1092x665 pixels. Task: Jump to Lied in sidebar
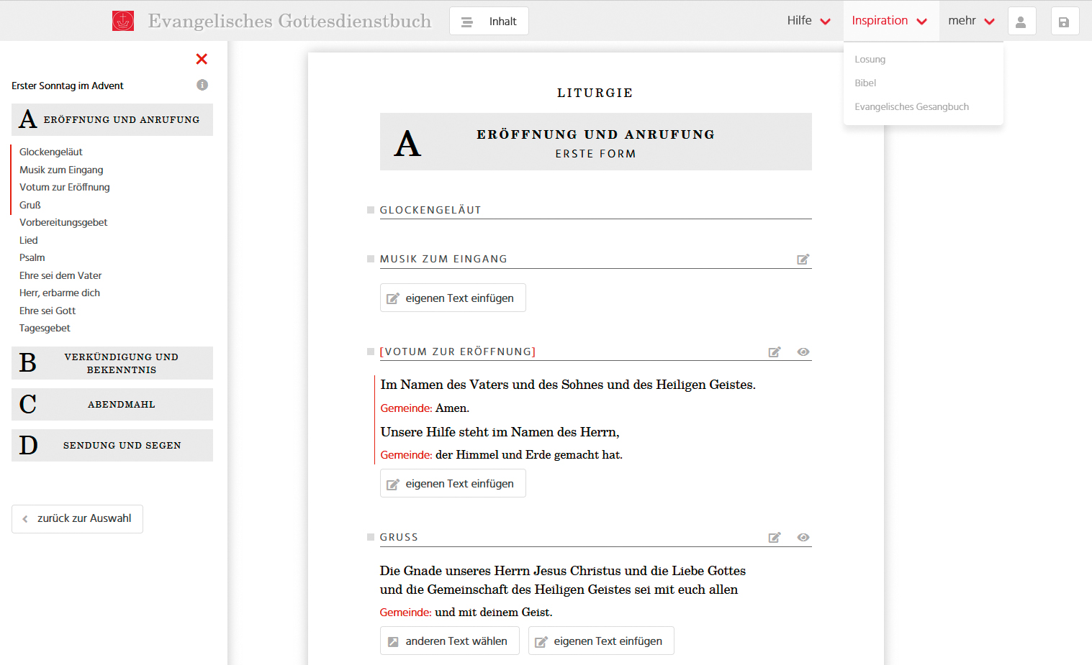pos(29,241)
